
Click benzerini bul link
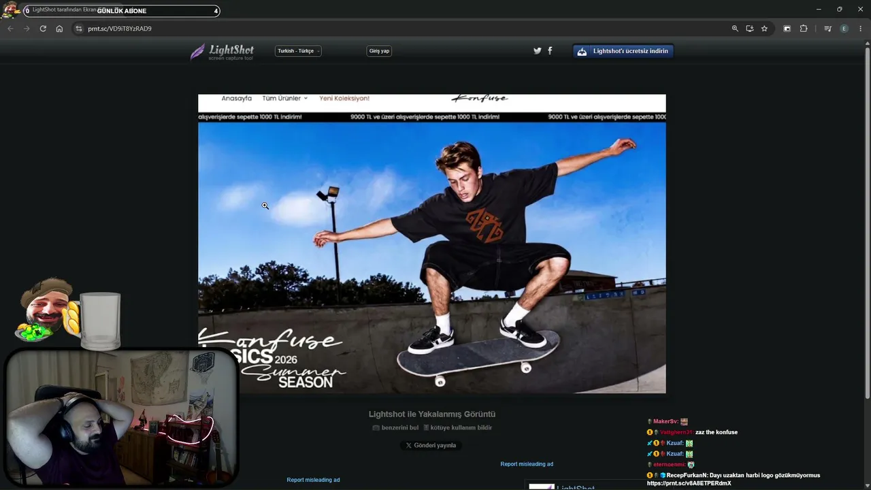[x=395, y=427]
